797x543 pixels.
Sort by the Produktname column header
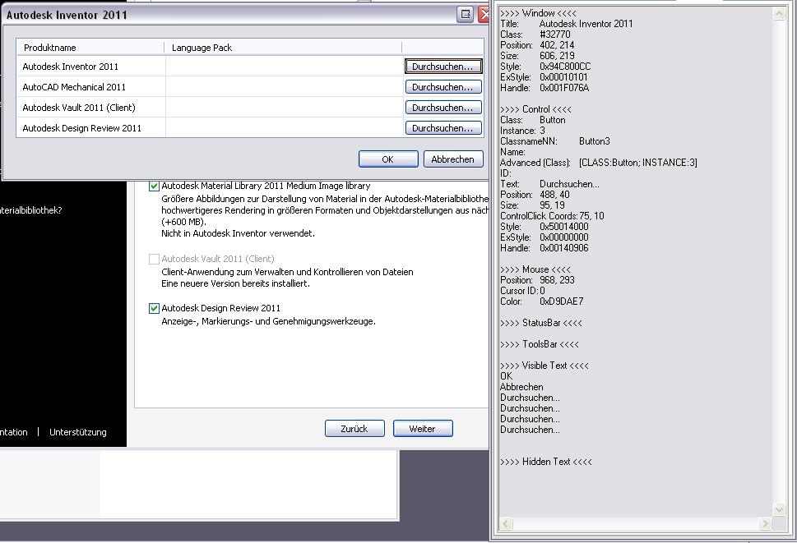click(90, 48)
